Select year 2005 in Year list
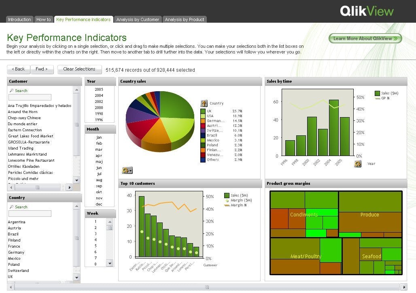 click(99, 90)
